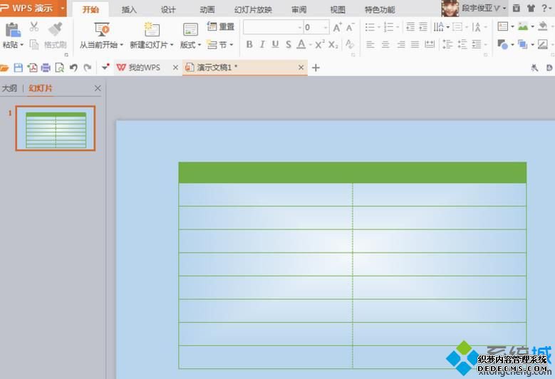Toggle bold formatting
The width and height of the screenshot is (555, 379).
pos(249,44)
